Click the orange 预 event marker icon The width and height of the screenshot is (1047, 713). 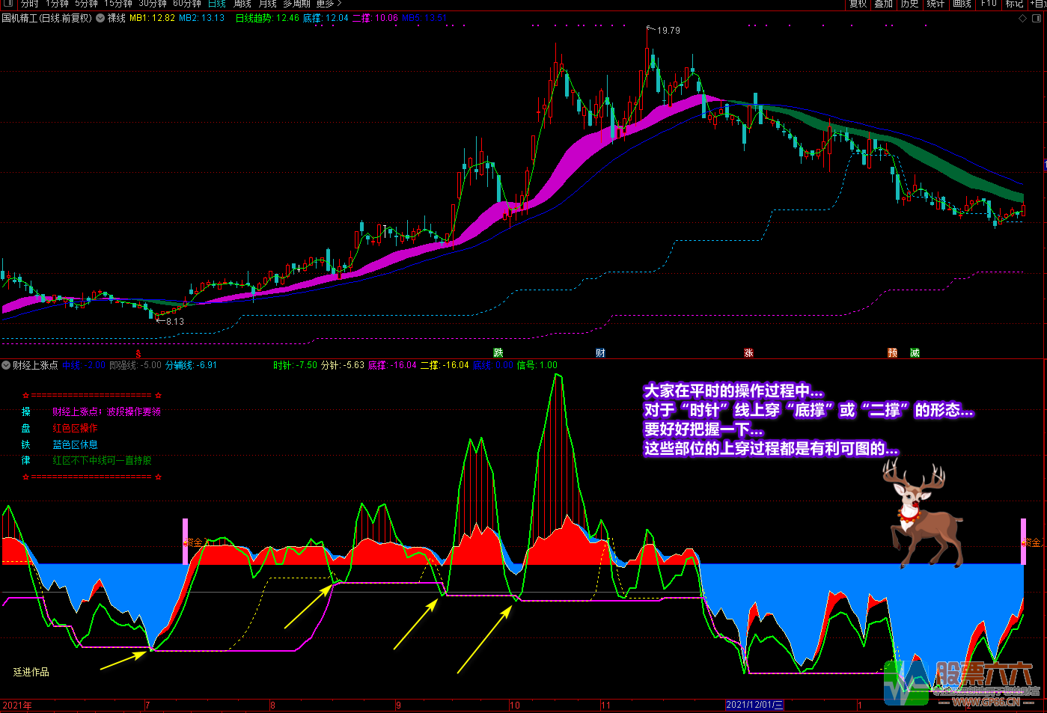click(x=892, y=352)
